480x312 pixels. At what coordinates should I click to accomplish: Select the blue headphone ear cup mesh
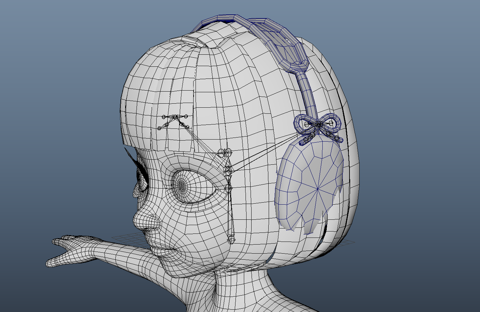[309, 185]
